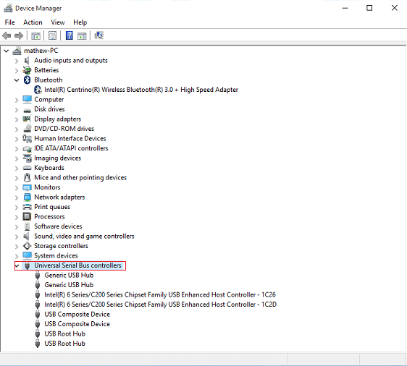This screenshot has height=366, width=407.
Task: Collapse the Bluetooth category
Action: click(17, 80)
